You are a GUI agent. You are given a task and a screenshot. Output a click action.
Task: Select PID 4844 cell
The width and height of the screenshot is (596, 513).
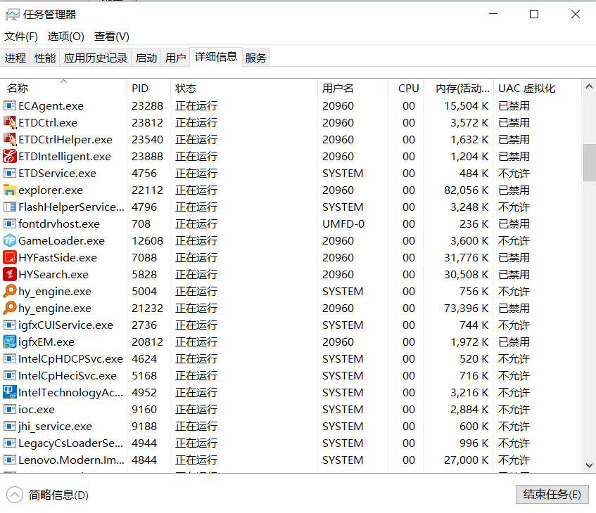(144, 460)
